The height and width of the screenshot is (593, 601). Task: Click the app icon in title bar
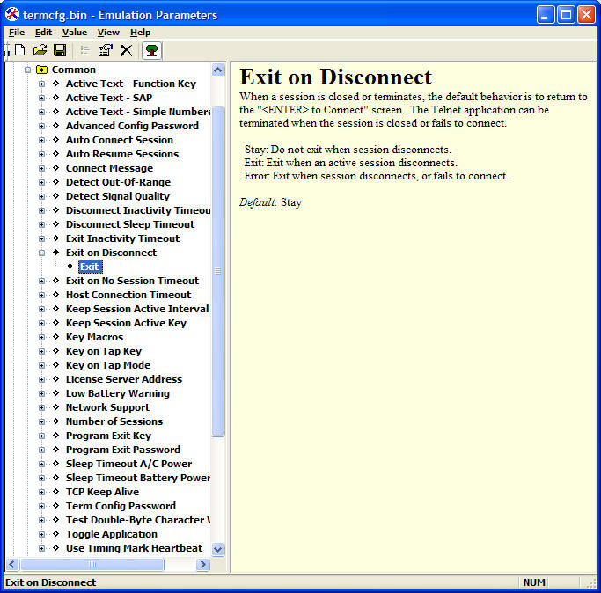tap(11, 14)
